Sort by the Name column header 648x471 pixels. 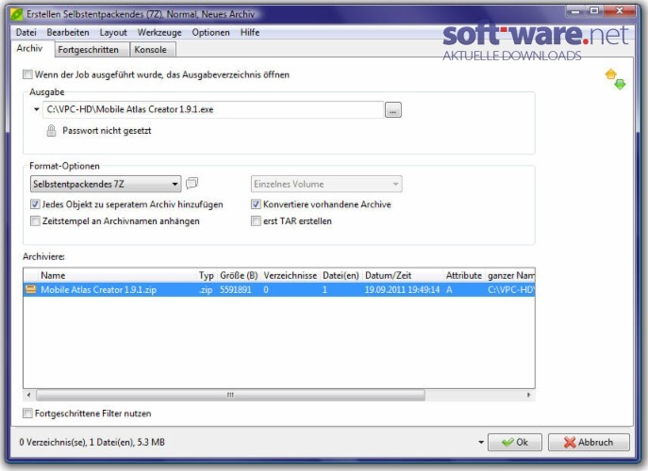[117, 275]
